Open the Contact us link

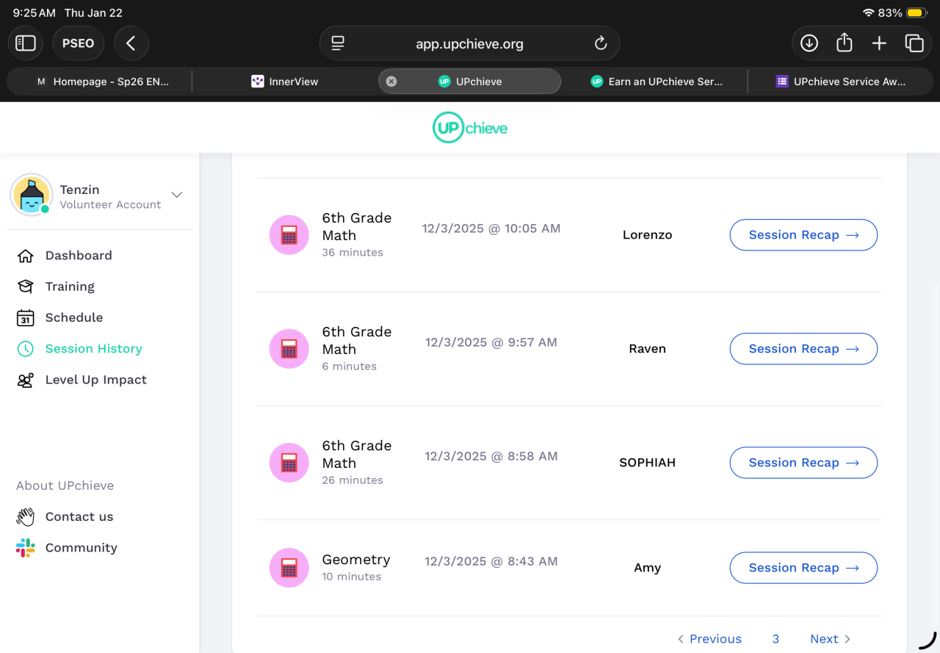(79, 517)
